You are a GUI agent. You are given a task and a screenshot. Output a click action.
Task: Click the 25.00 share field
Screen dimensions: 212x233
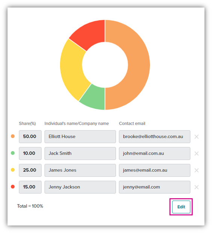pyautogui.click(x=30, y=170)
